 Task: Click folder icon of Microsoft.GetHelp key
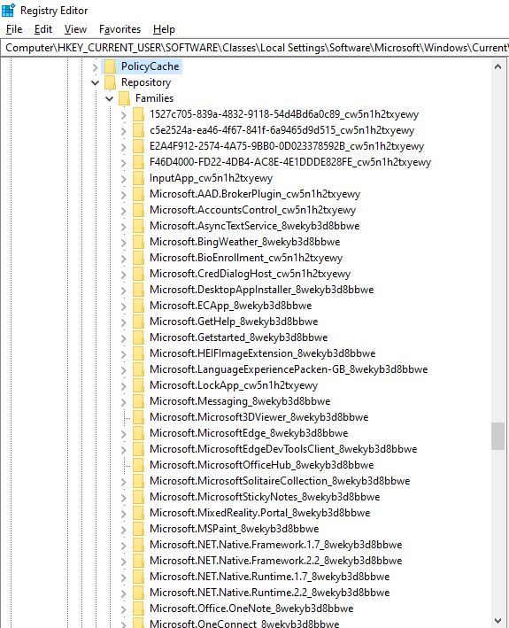click(x=138, y=322)
